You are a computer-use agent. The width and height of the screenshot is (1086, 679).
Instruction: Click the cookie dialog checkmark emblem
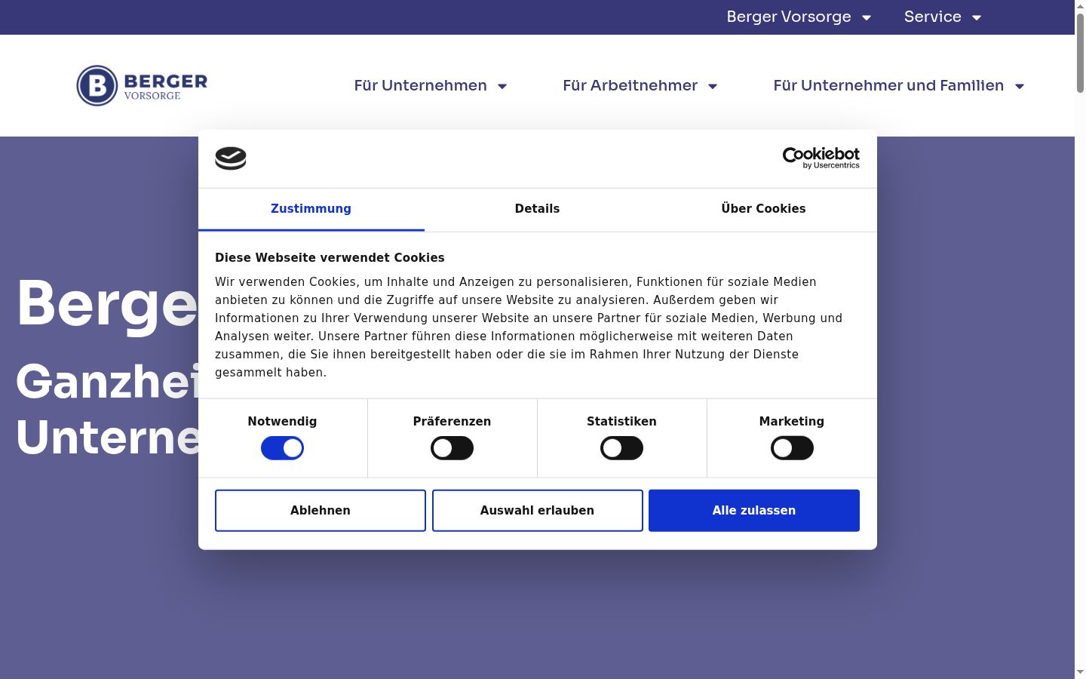tap(231, 158)
